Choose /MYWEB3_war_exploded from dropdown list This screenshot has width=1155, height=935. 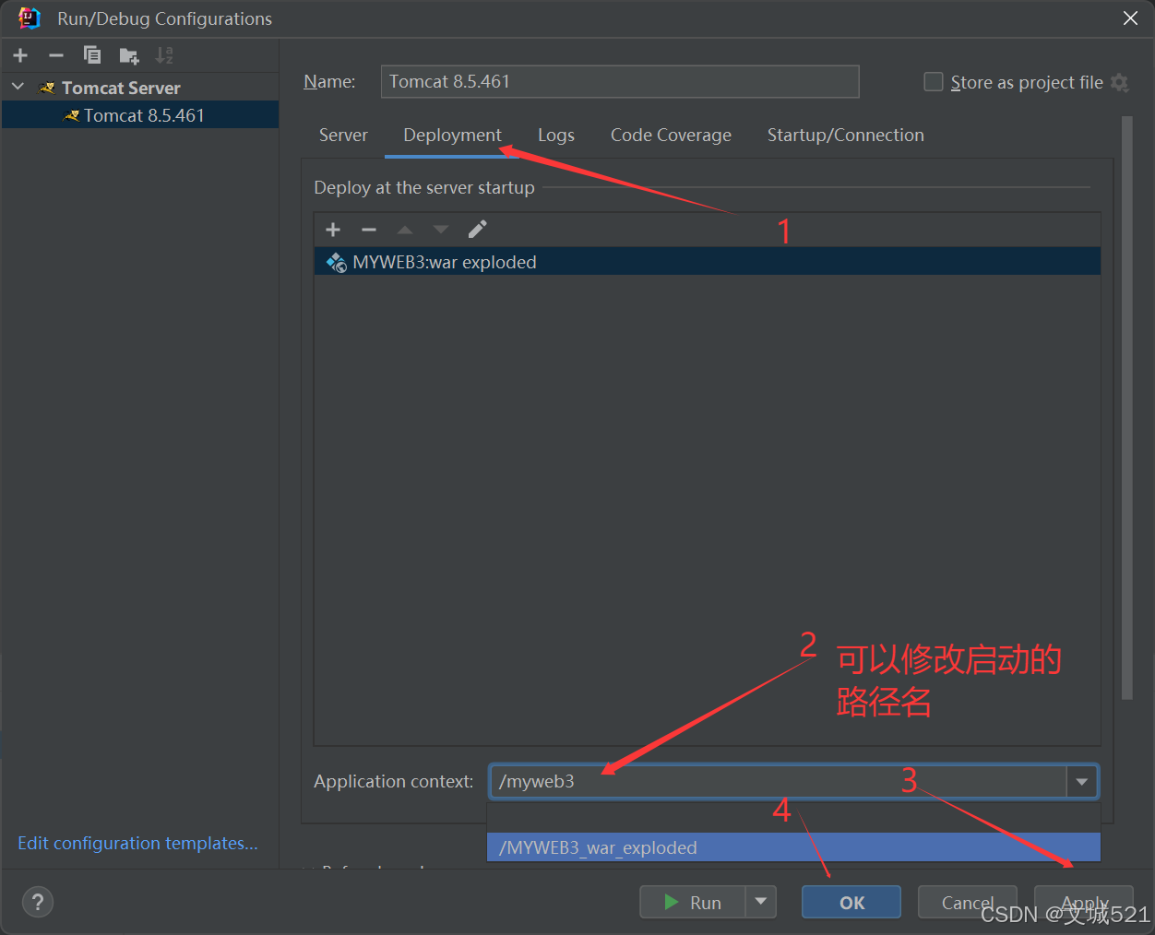pos(793,847)
